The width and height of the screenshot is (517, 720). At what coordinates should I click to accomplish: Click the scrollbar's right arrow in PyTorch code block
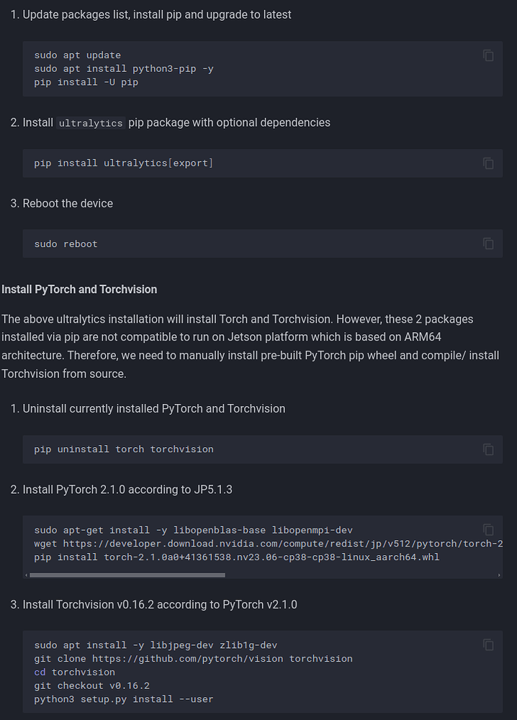tap(499, 575)
